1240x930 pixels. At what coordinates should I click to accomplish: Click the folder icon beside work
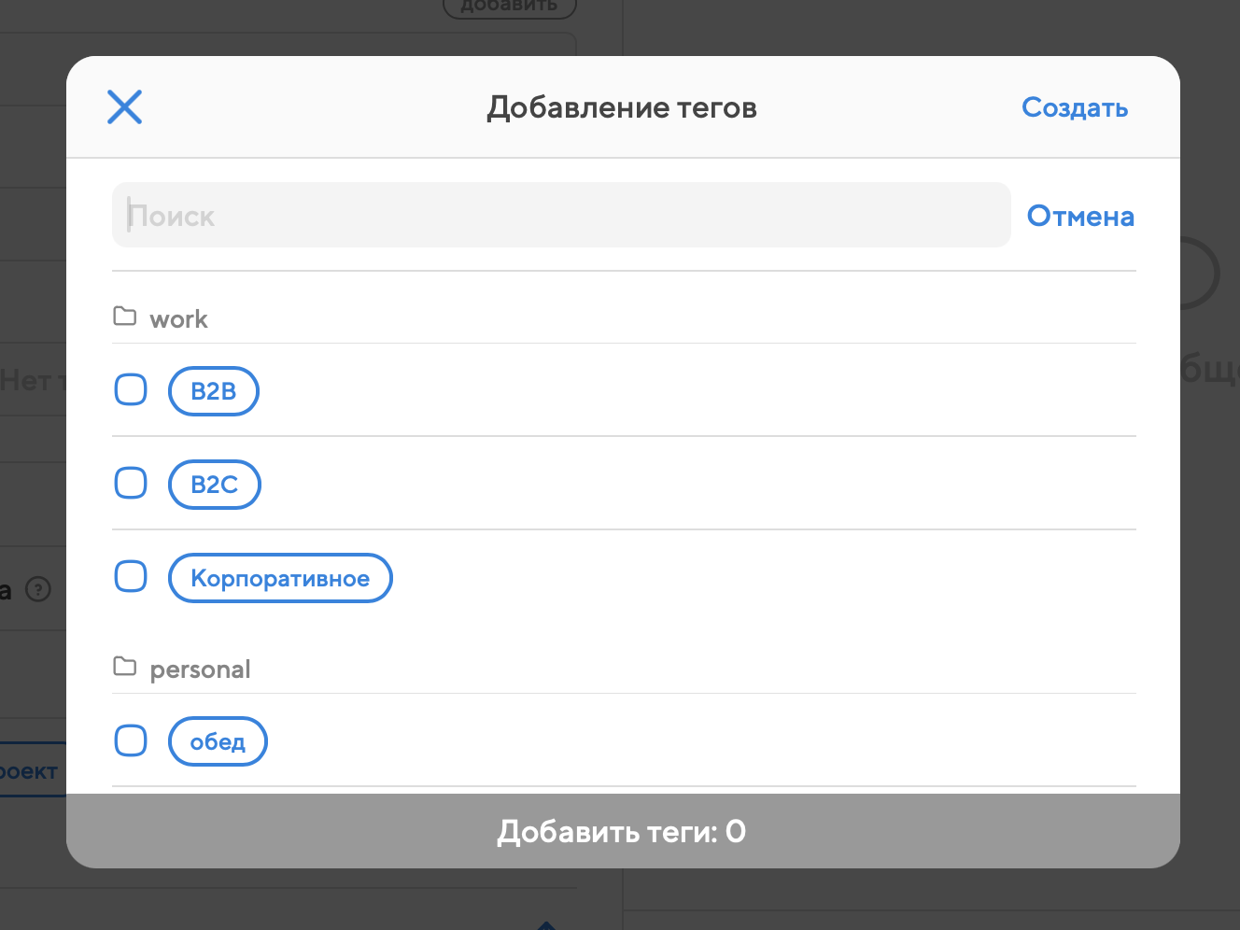click(124, 317)
